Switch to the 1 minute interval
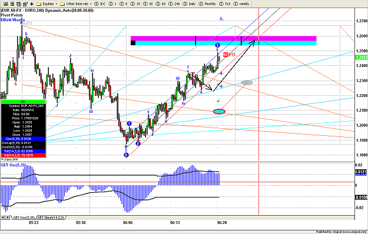368x234 pixels. tap(113, 4)
